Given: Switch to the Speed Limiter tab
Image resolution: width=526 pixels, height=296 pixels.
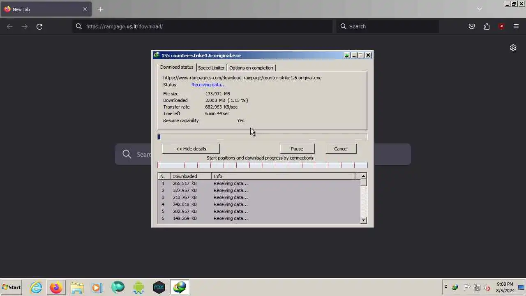Looking at the screenshot, I should tap(211, 68).
